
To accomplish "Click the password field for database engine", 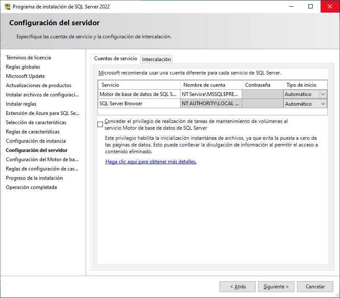I will [x=262, y=94].
